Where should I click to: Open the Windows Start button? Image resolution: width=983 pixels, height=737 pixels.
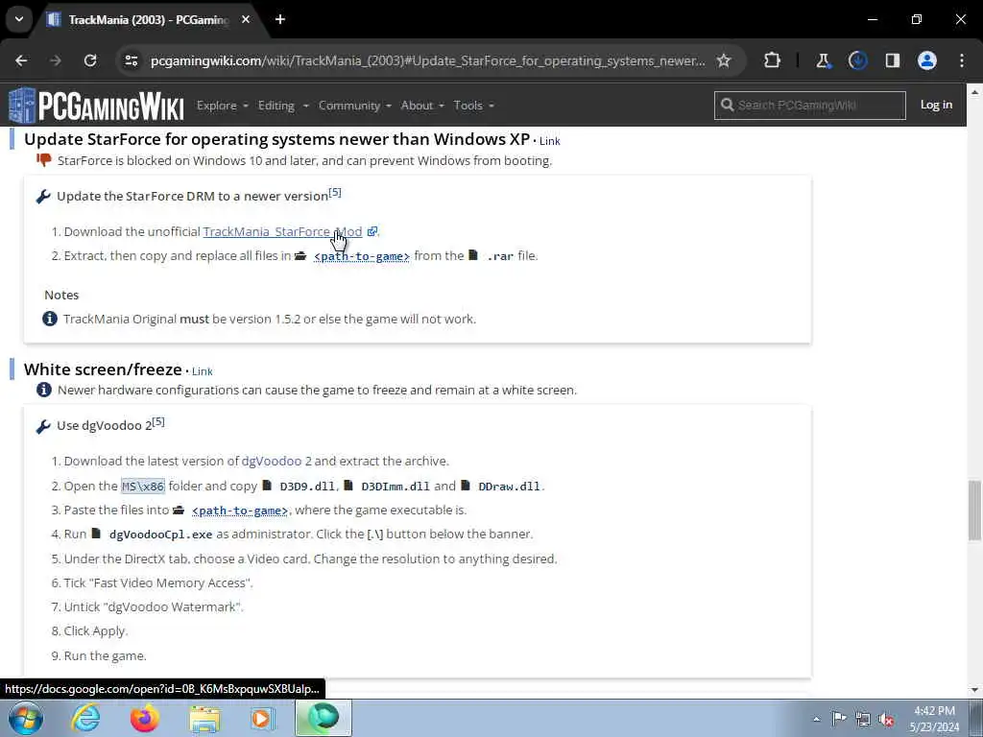click(26, 718)
